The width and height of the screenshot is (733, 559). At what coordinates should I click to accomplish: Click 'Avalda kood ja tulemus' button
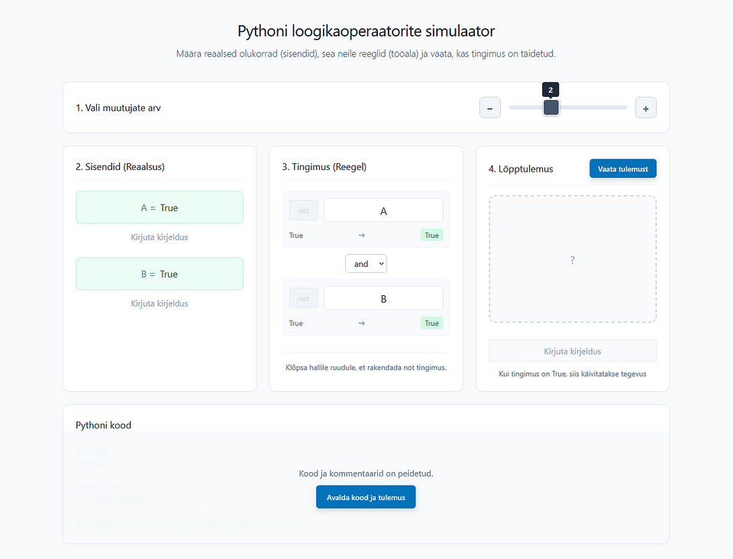(x=366, y=497)
